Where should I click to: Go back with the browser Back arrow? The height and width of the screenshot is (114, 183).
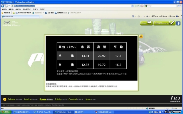[x=3, y=6]
